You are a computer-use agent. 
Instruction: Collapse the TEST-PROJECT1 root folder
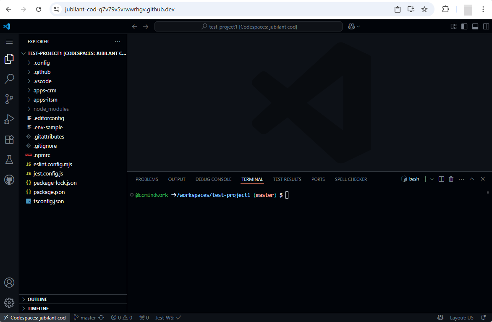pos(73,53)
